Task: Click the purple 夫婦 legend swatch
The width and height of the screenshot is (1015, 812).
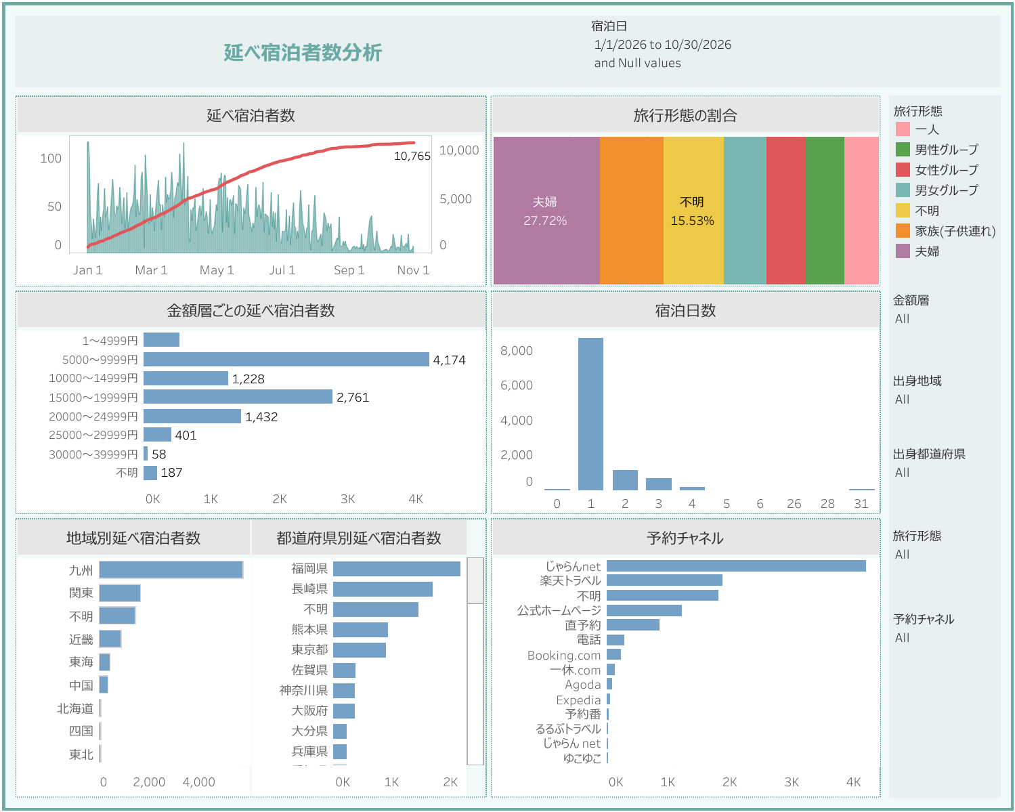Action: coord(902,251)
